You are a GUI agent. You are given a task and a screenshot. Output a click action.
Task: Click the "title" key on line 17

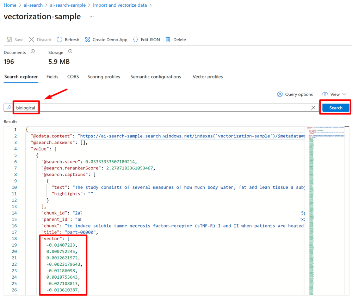(x=50, y=232)
